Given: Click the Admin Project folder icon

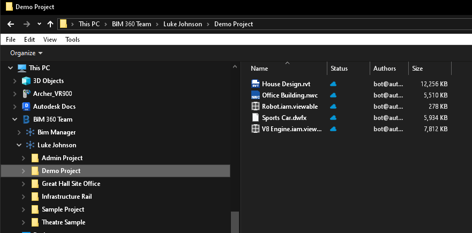Looking at the screenshot, I should [x=35, y=157].
